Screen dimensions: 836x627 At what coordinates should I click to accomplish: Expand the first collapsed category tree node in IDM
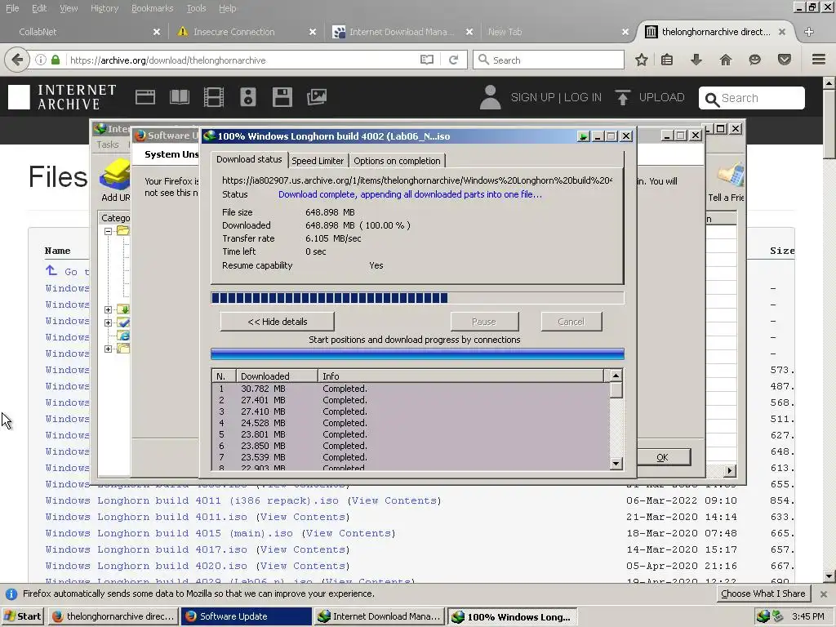109,309
